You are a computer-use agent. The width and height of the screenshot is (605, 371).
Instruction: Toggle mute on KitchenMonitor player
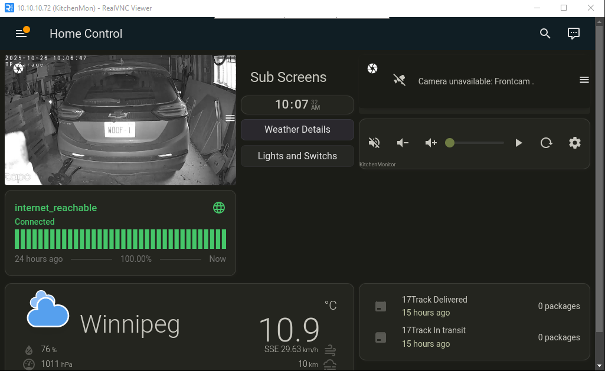374,143
